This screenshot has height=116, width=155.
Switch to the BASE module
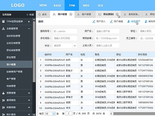pyautogui.click(x=57, y=5)
